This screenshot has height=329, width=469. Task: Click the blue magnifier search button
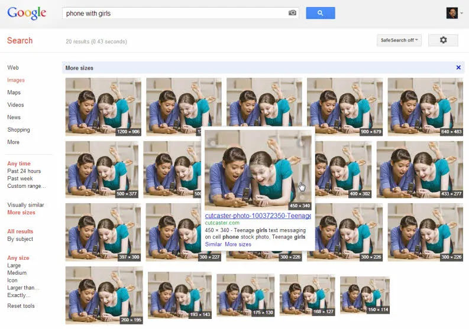click(321, 13)
